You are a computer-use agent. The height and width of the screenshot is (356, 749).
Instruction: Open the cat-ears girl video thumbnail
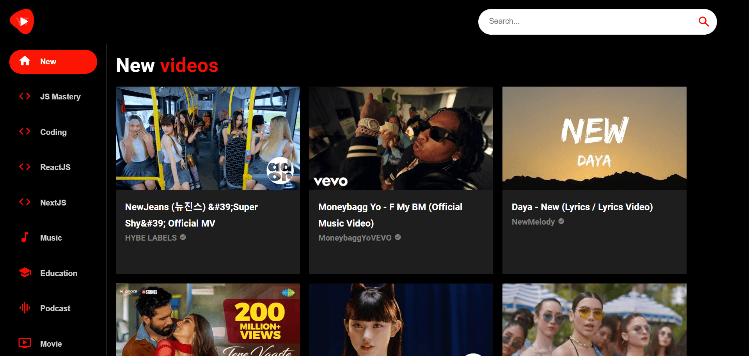[401, 320]
